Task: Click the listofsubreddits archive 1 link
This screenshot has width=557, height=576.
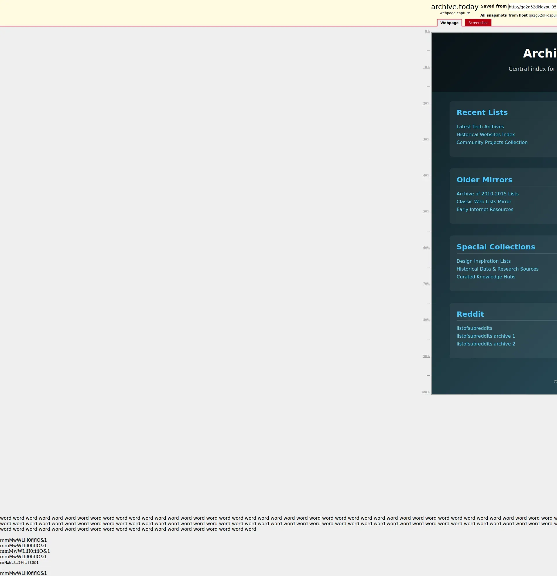Action: click(486, 336)
